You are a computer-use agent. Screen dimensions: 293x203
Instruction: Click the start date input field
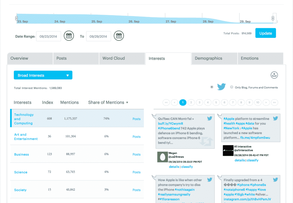49,36
